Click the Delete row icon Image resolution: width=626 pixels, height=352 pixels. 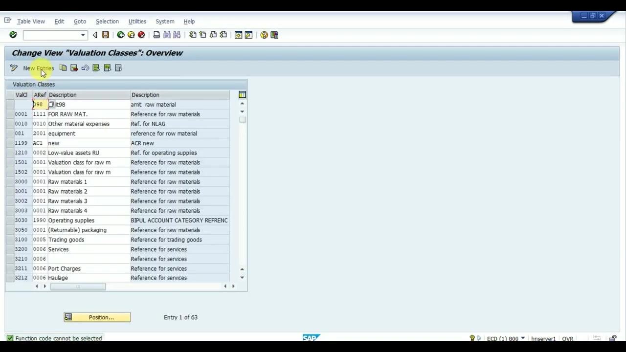pos(74,68)
